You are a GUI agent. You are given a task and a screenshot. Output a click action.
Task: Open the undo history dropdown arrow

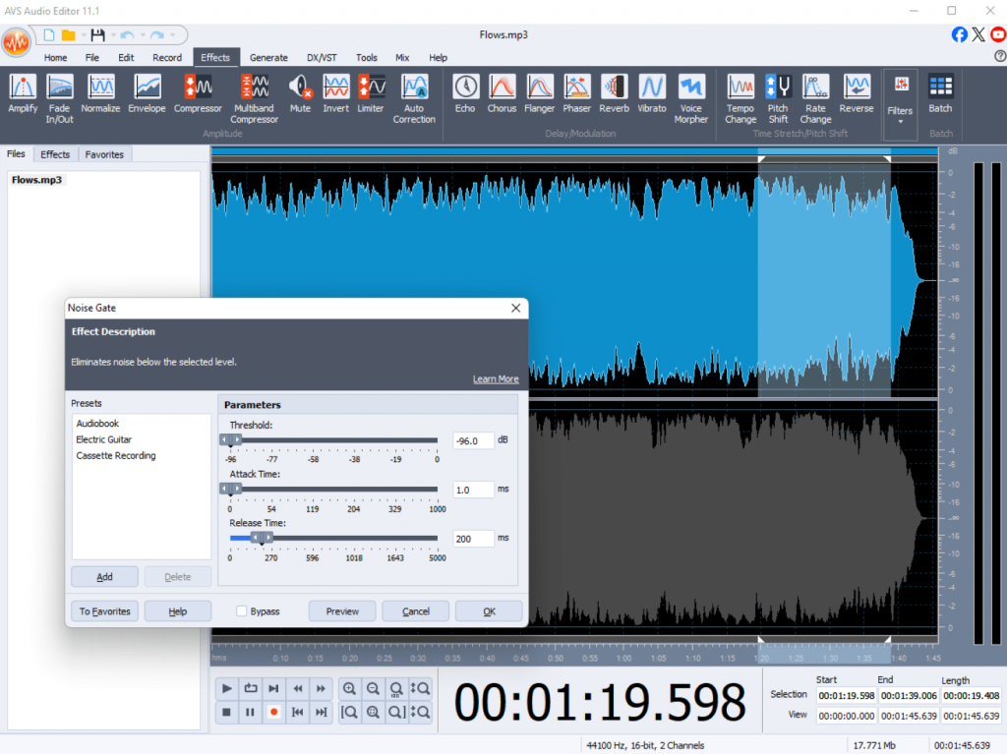(x=143, y=35)
